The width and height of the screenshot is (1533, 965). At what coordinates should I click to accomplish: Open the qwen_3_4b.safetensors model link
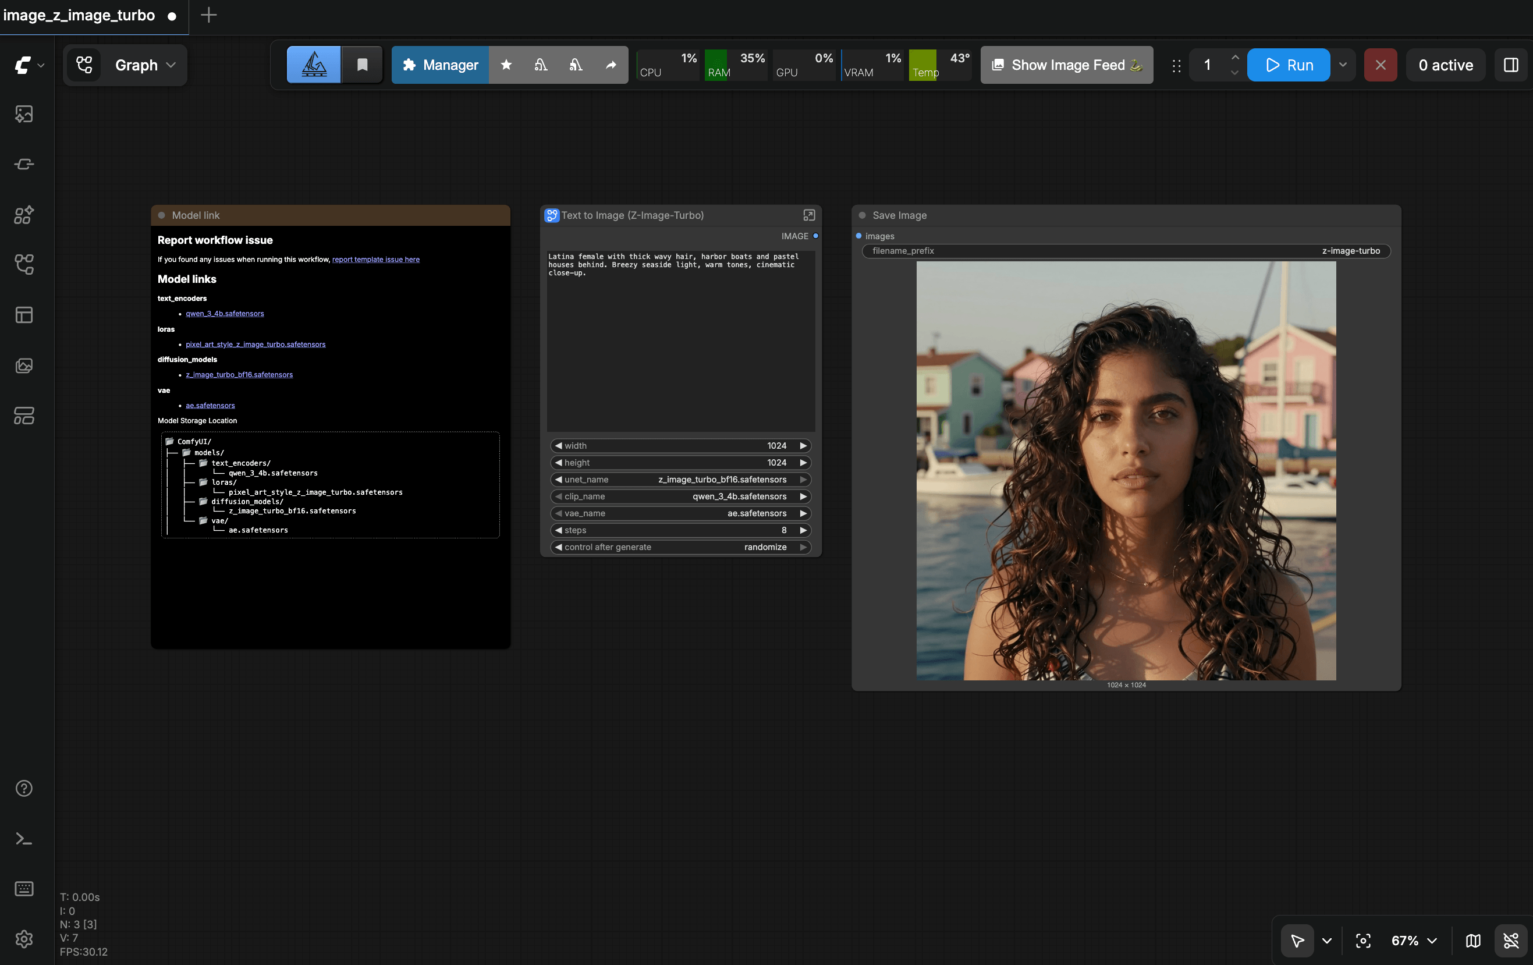coord(225,314)
